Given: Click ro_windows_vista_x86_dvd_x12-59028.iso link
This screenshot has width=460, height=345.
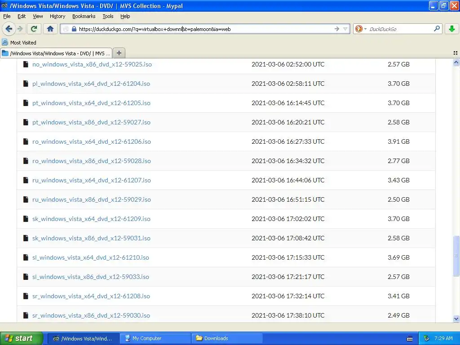Looking at the screenshot, I should point(92,161).
